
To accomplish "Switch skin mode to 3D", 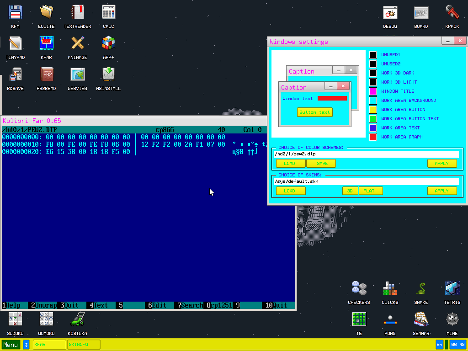I will (x=350, y=191).
